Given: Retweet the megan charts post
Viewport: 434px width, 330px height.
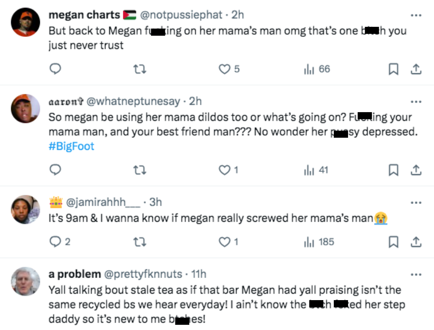Looking at the screenshot, I should (139, 69).
